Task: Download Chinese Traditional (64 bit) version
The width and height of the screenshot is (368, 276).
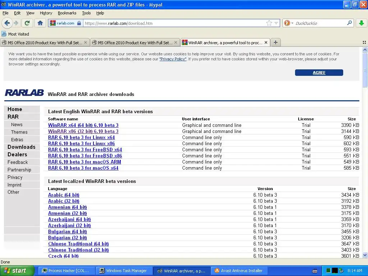Action: pos(78,244)
